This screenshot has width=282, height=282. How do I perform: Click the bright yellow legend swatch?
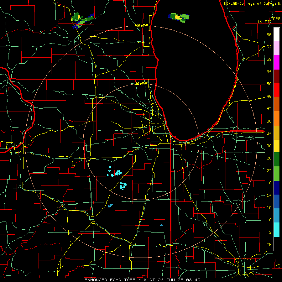277,146
